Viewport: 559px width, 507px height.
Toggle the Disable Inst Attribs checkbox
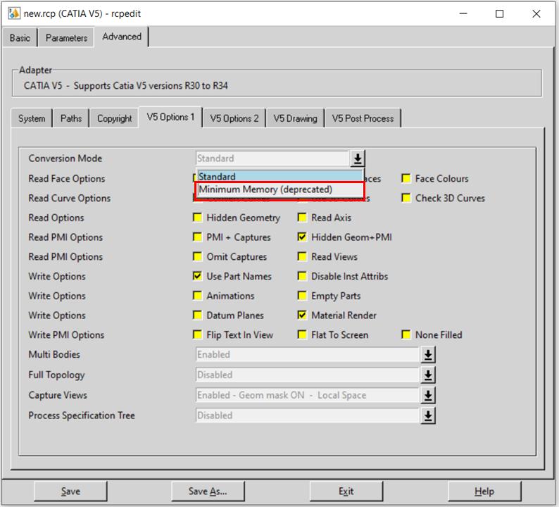pos(302,276)
